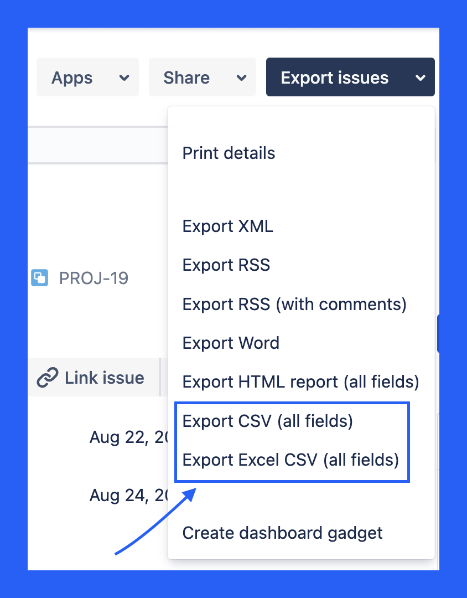Select Print details from the export menu
The image size is (467, 598).
[x=229, y=153]
